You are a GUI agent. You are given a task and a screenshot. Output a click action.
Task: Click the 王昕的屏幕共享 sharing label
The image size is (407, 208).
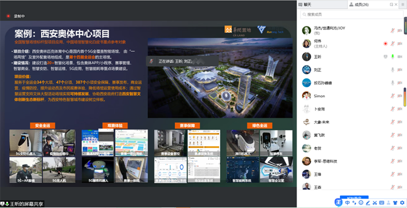click(x=22, y=204)
